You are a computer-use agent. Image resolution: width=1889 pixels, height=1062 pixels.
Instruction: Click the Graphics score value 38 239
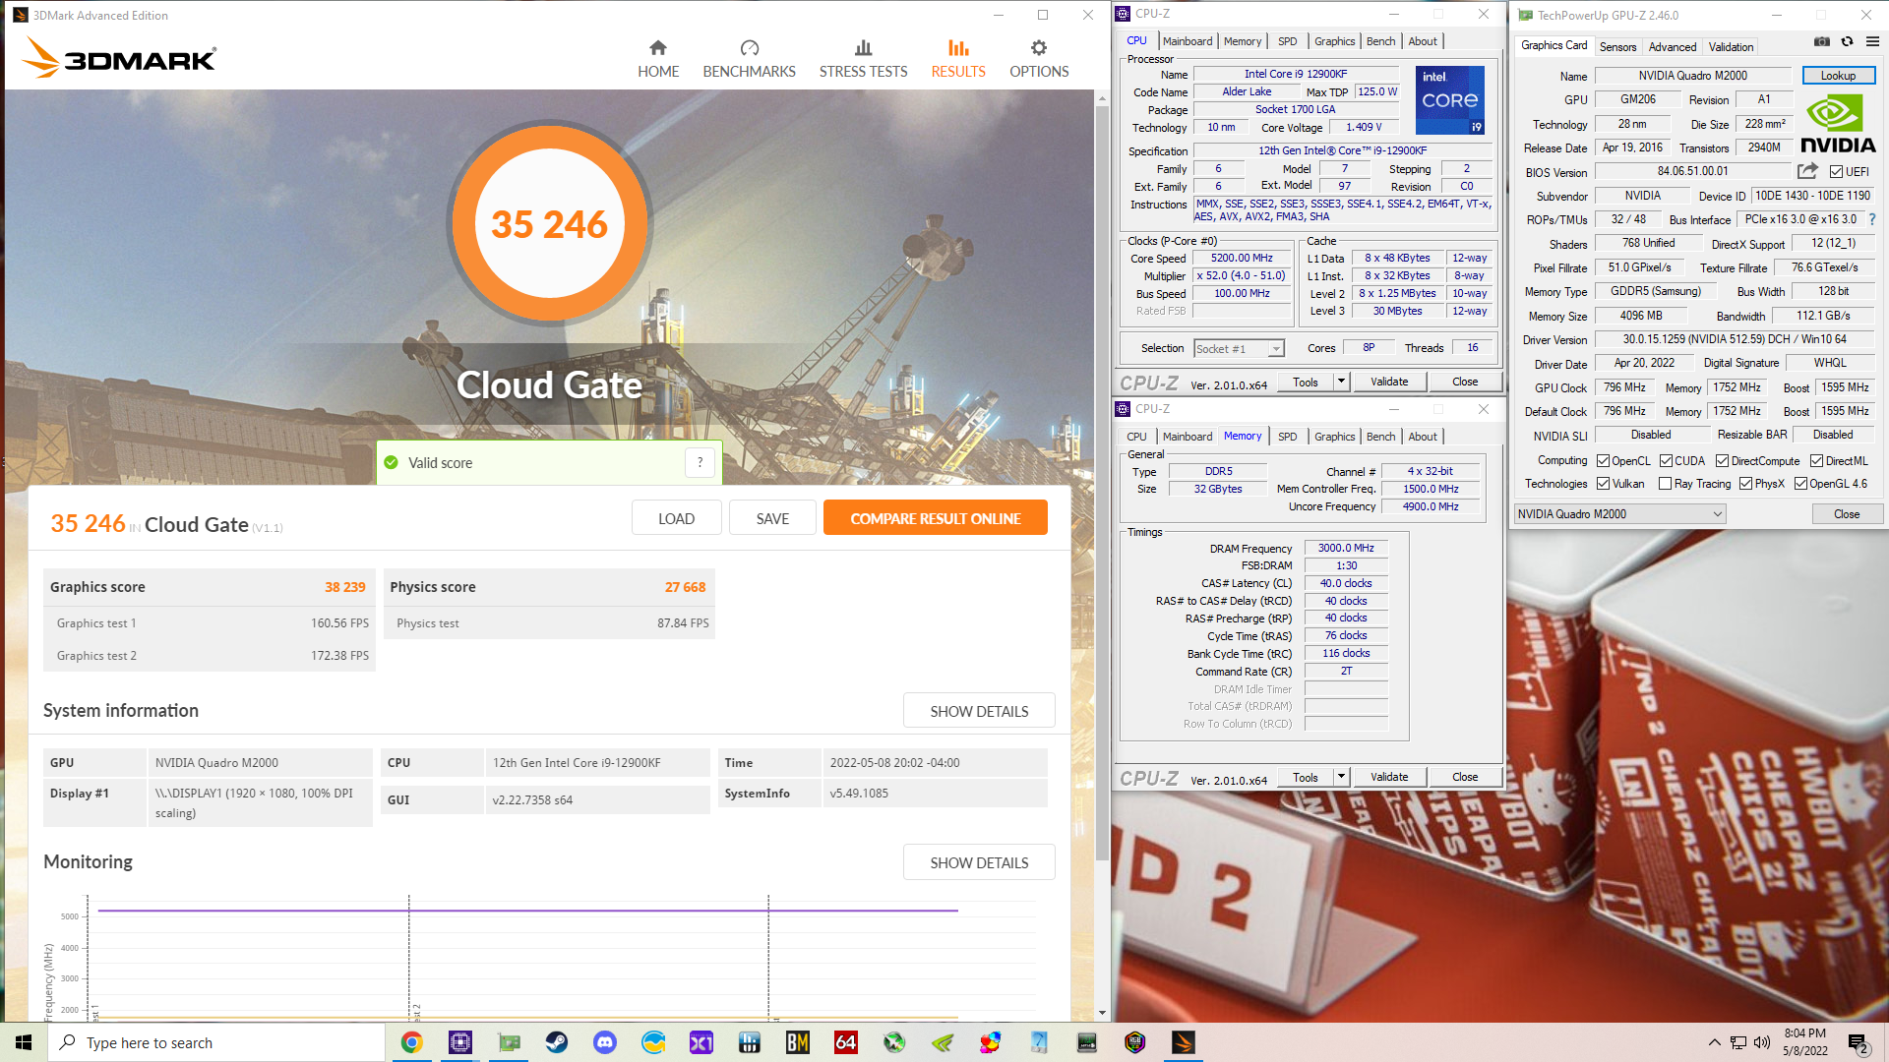click(x=344, y=587)
